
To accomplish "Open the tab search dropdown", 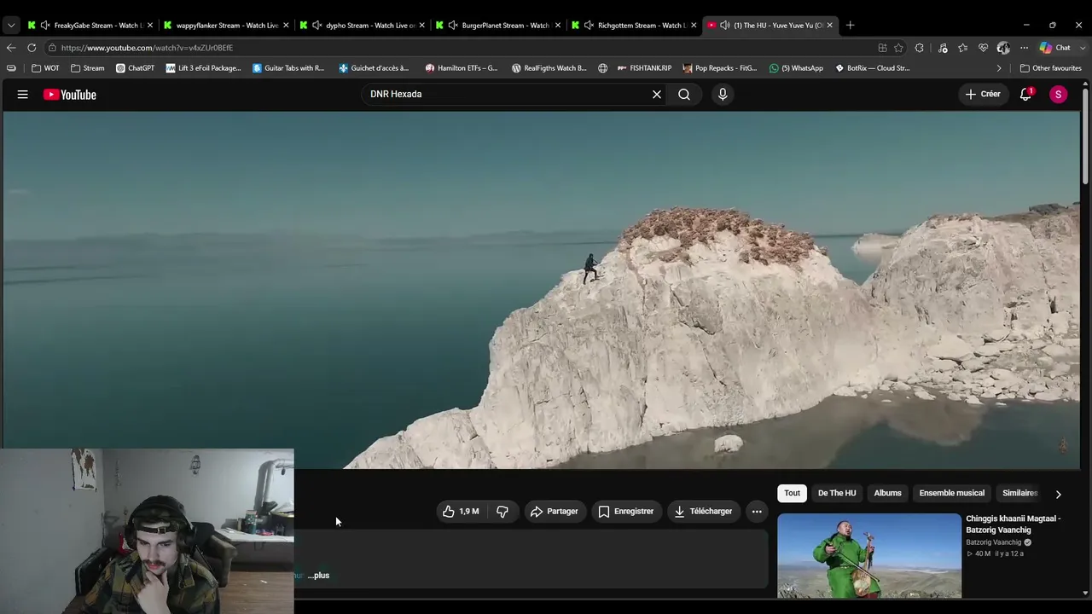I will tap(11, 26).
